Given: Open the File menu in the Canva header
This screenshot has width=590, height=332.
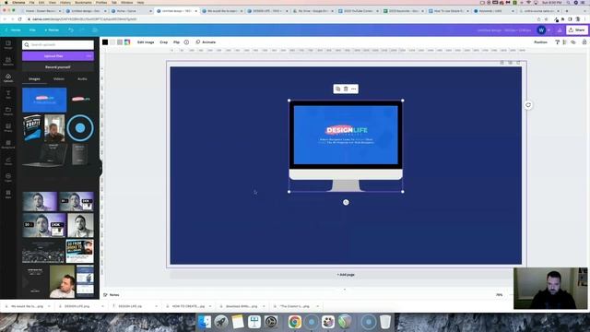Looking at the screenshot, I should (x=32, y=30).
